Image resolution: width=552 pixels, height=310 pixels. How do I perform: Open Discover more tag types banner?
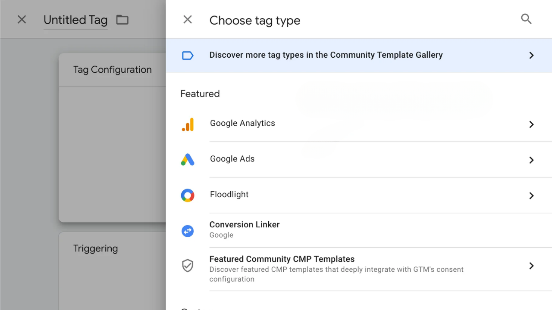pyautogui.click(x=359, y=55)
